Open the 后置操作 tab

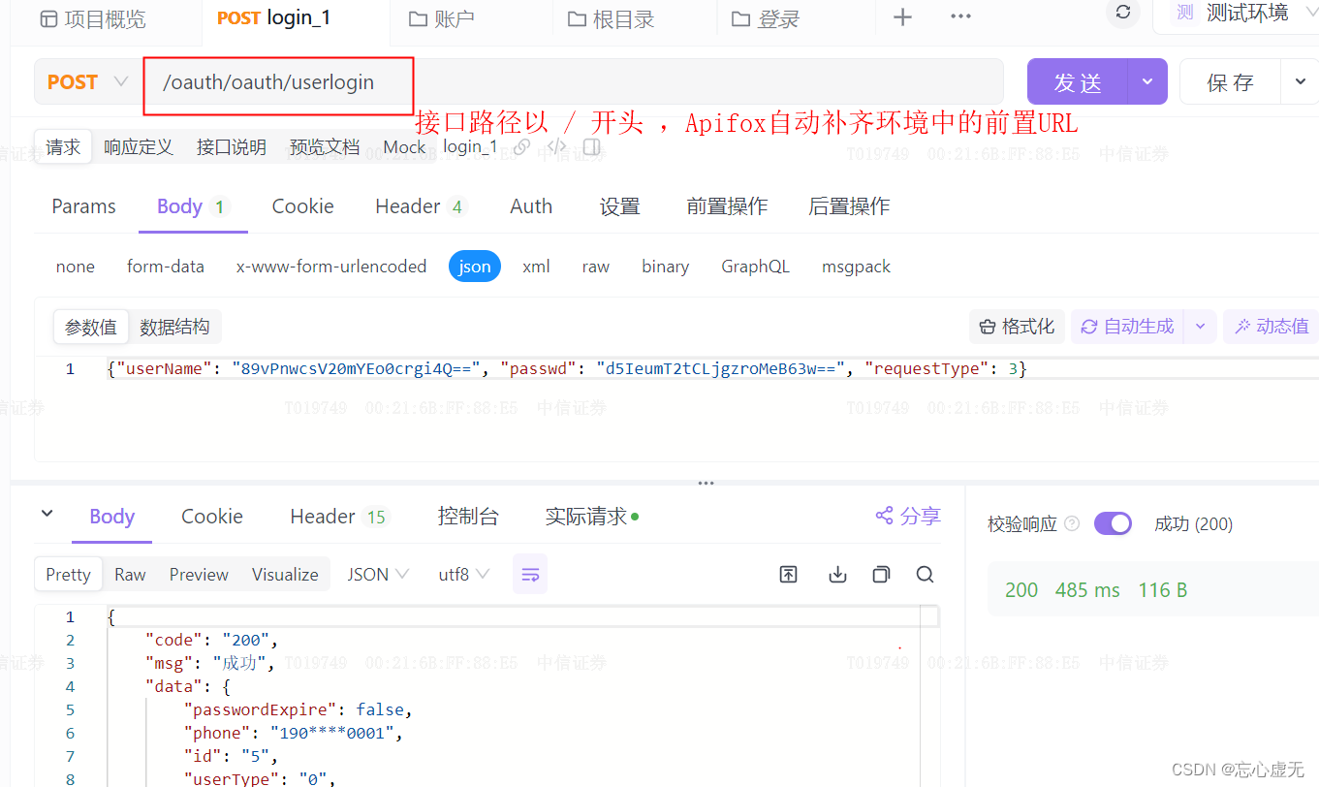(x=849, y=206)
